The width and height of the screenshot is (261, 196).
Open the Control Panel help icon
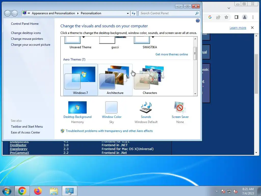[198, 21]
